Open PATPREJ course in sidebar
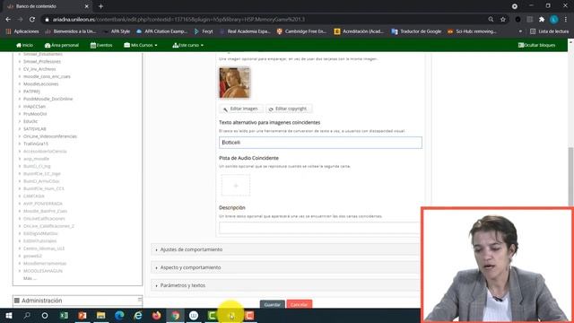Screen dimensions: 574x323 click(x=31, y=92)
